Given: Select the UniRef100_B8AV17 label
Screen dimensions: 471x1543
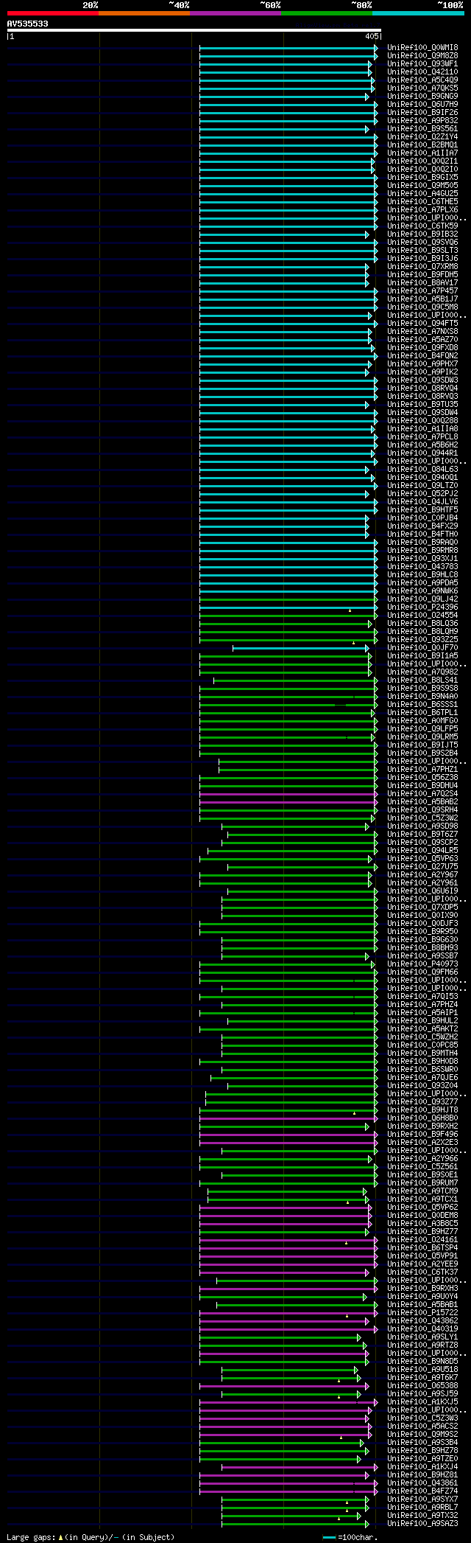Looking at the screenshot, I should click(422, 283).
